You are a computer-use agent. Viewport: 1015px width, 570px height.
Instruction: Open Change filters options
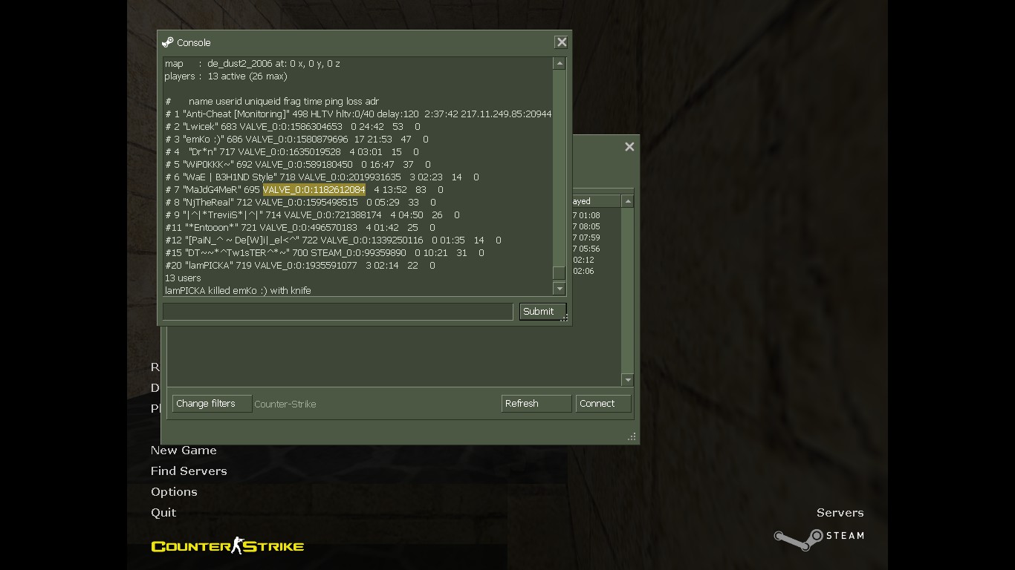212,404
